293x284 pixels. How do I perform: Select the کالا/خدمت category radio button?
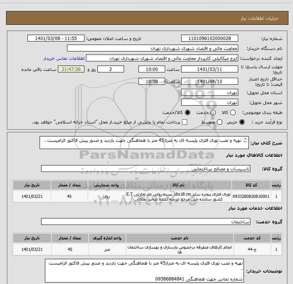tap(188, 112)
